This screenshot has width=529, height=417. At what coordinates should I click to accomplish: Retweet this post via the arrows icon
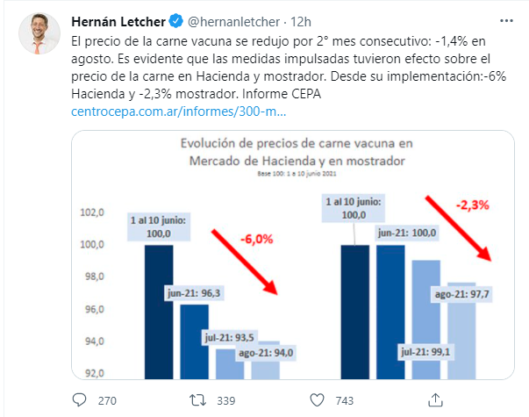click(x=197, y=400)
